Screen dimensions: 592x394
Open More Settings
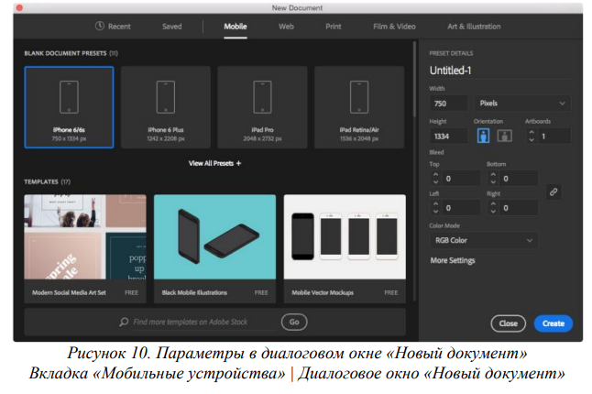pyautogui.click(x=453, y=260)
